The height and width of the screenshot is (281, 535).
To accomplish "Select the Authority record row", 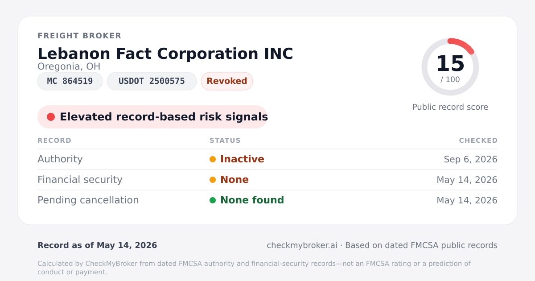I will tap(267, 159).
